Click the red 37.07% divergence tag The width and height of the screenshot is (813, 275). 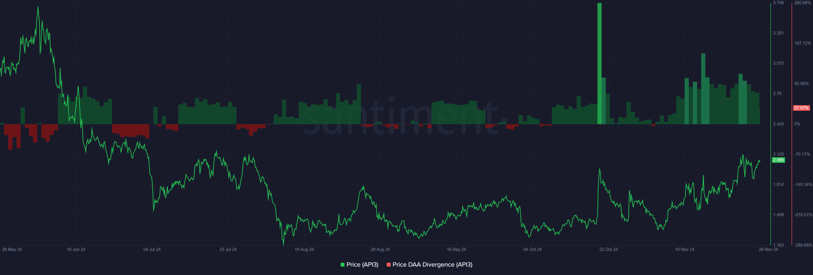click(x=801, y=108)
